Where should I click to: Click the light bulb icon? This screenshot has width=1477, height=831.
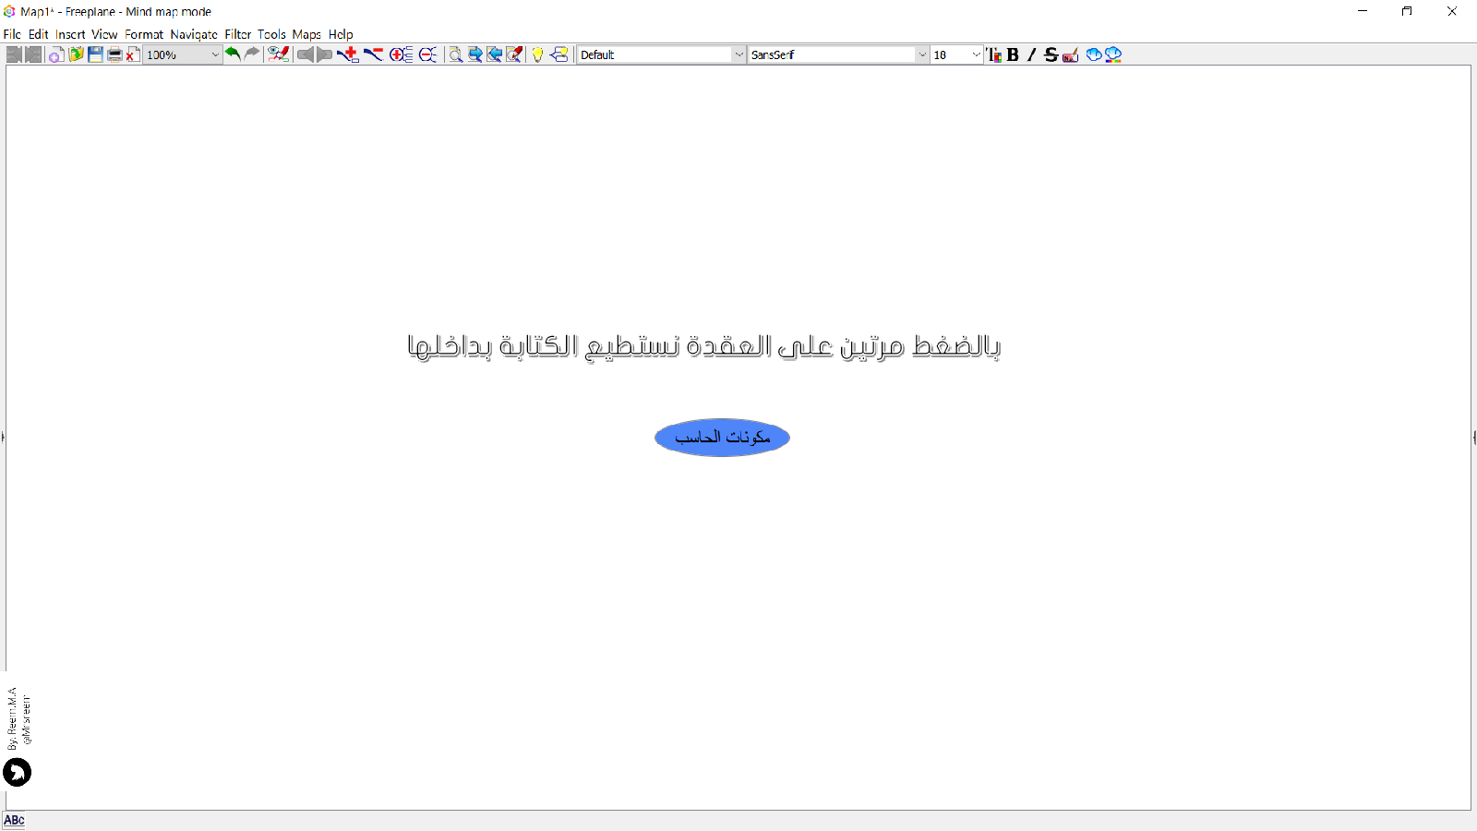(537, 55)
